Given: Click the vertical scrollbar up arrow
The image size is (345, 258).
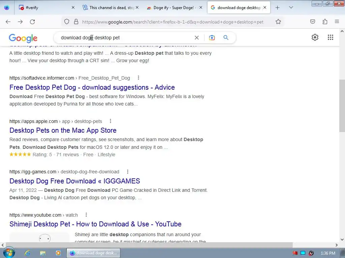Looking at the screenshot, I should 342,31.
